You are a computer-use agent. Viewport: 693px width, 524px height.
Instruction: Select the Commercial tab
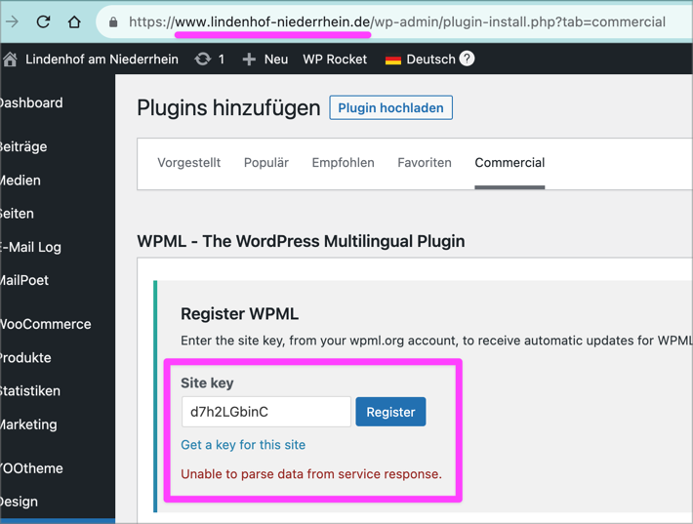[x=510, y=163]
